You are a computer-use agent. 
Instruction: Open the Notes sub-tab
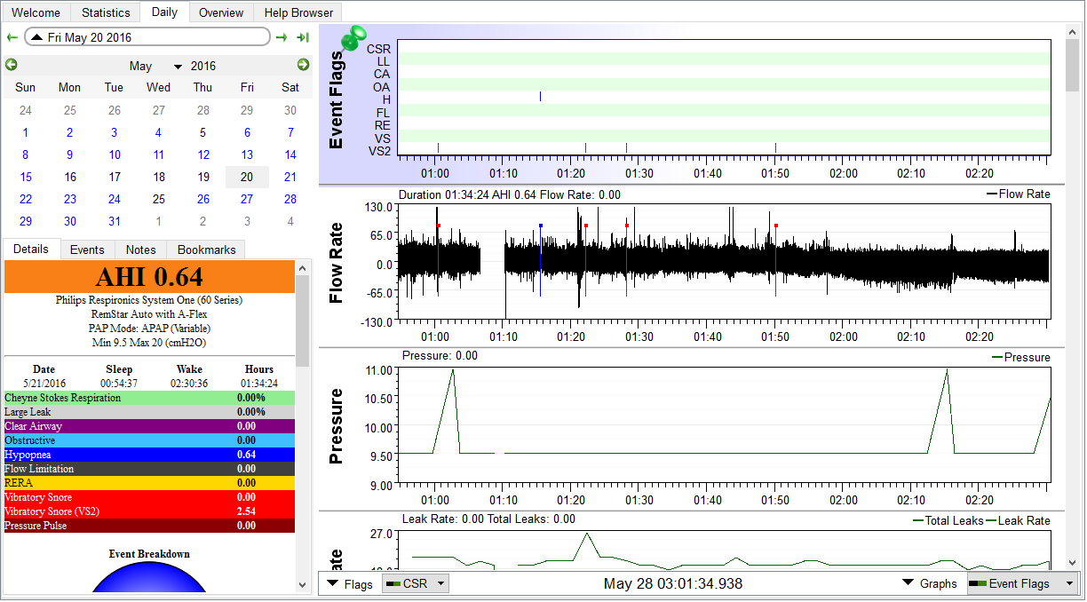[140, 250]
